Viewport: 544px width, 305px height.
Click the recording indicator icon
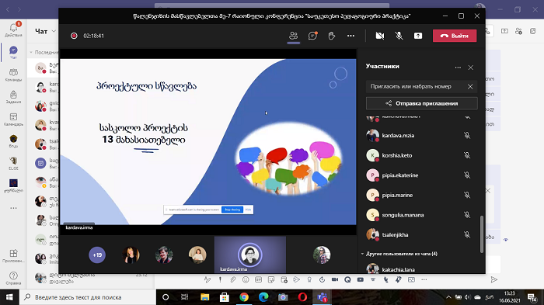74,36
